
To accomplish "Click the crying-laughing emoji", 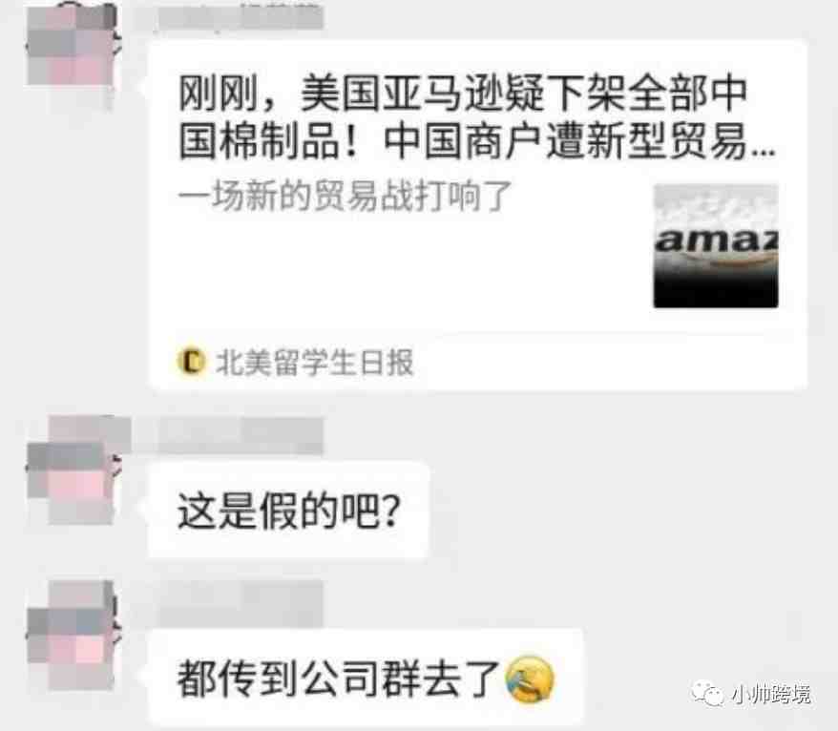I will coord(530,679).
